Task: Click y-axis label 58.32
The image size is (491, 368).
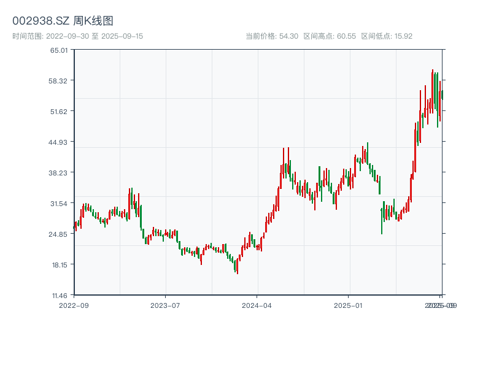Action: pyautogui.click(x=58, y=81)
